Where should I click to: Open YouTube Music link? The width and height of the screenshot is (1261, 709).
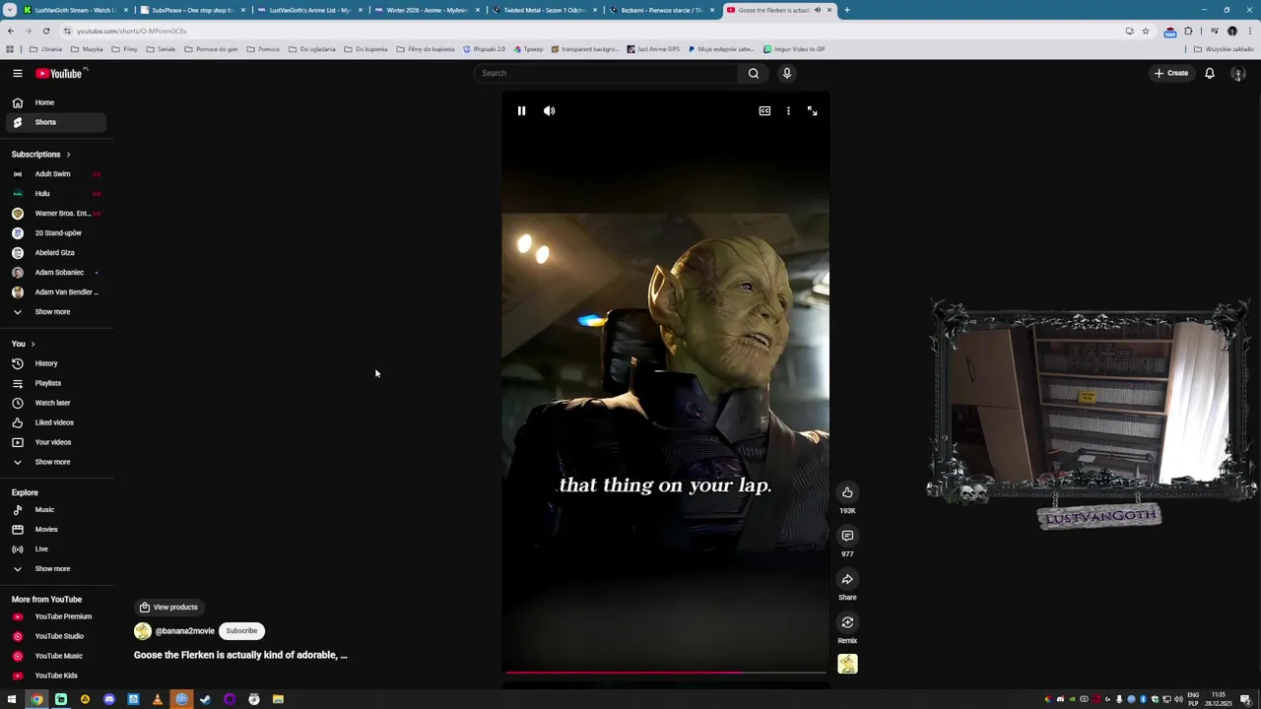click(x=54, y=656)
